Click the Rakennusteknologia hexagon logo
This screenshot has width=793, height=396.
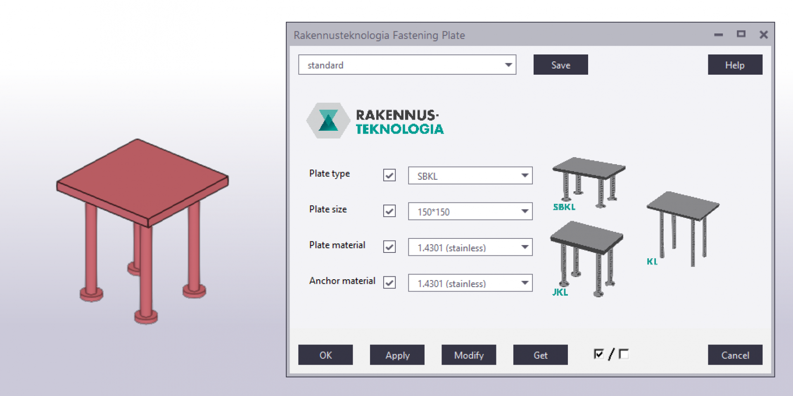click(x=328, y=120)
